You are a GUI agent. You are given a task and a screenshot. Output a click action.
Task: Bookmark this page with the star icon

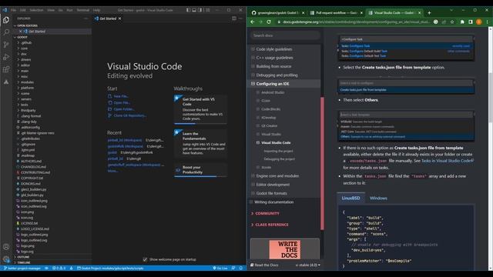pos(452,22)
